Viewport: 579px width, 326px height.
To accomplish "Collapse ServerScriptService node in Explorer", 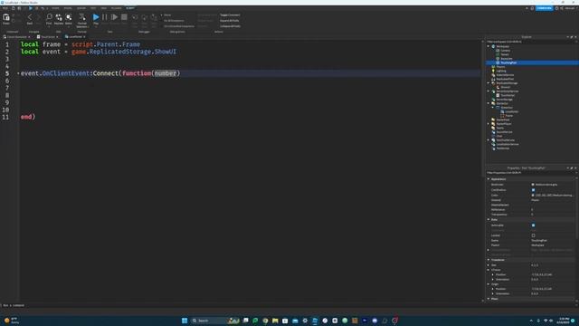I will coord(489,91).
